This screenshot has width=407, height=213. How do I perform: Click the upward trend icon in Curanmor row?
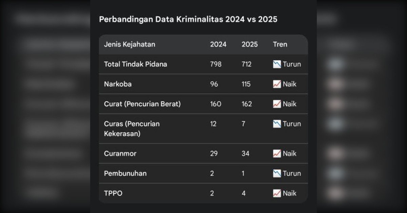coord(277,153)
